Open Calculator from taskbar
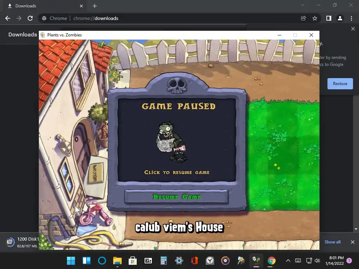Viewport: 359px width, 269px height. pyautogui.click(x=163, y=261)
